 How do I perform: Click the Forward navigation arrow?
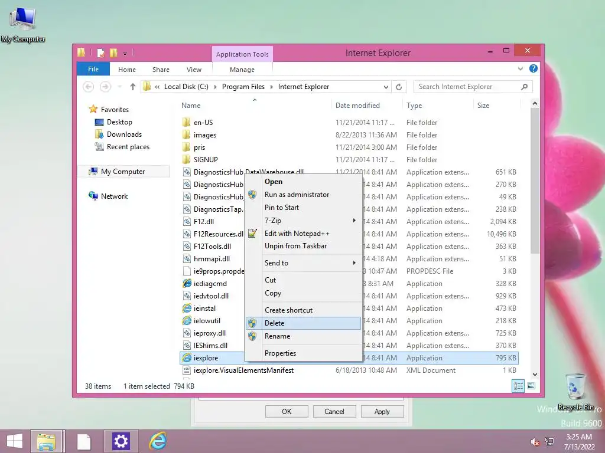(105, 87)
